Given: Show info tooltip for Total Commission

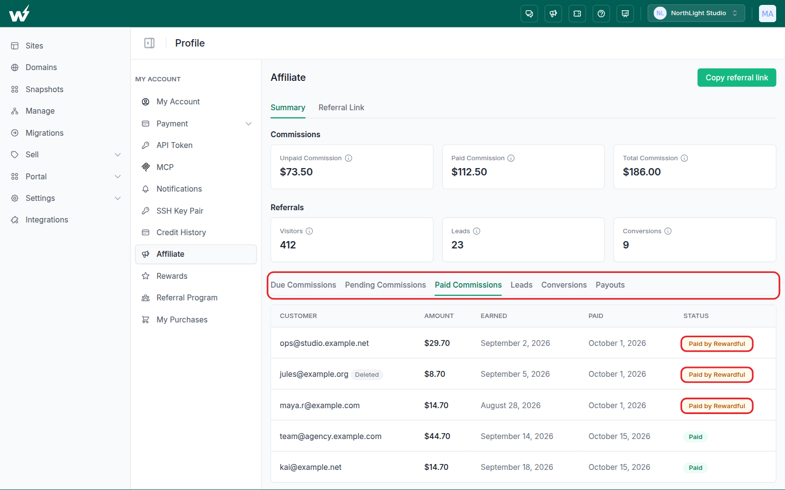Looking at the screenshot, I should click(684, 158).
